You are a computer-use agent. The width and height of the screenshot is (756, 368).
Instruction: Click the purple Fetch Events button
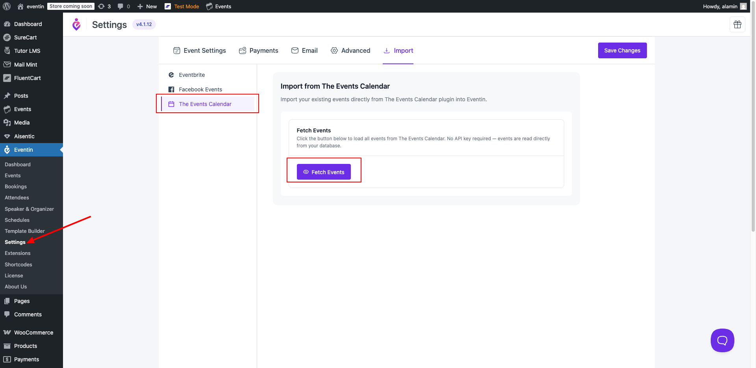tap(324, 172)
